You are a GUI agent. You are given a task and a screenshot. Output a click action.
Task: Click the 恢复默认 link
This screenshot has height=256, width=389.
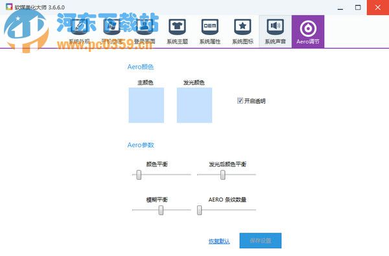[x=219, y=241]
